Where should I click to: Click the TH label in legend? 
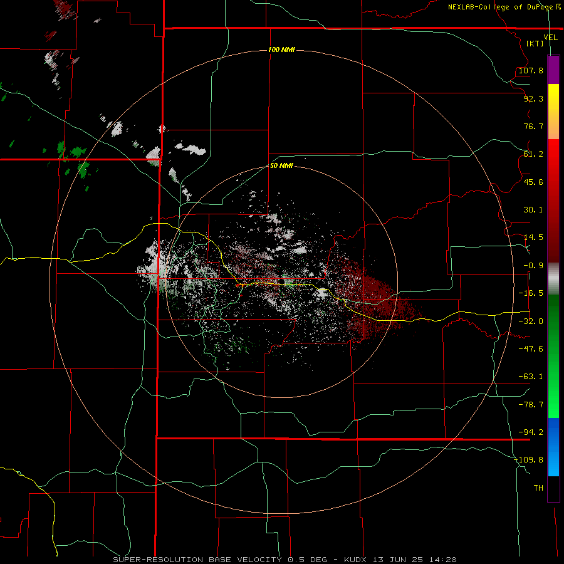click(x=538, y=488)
